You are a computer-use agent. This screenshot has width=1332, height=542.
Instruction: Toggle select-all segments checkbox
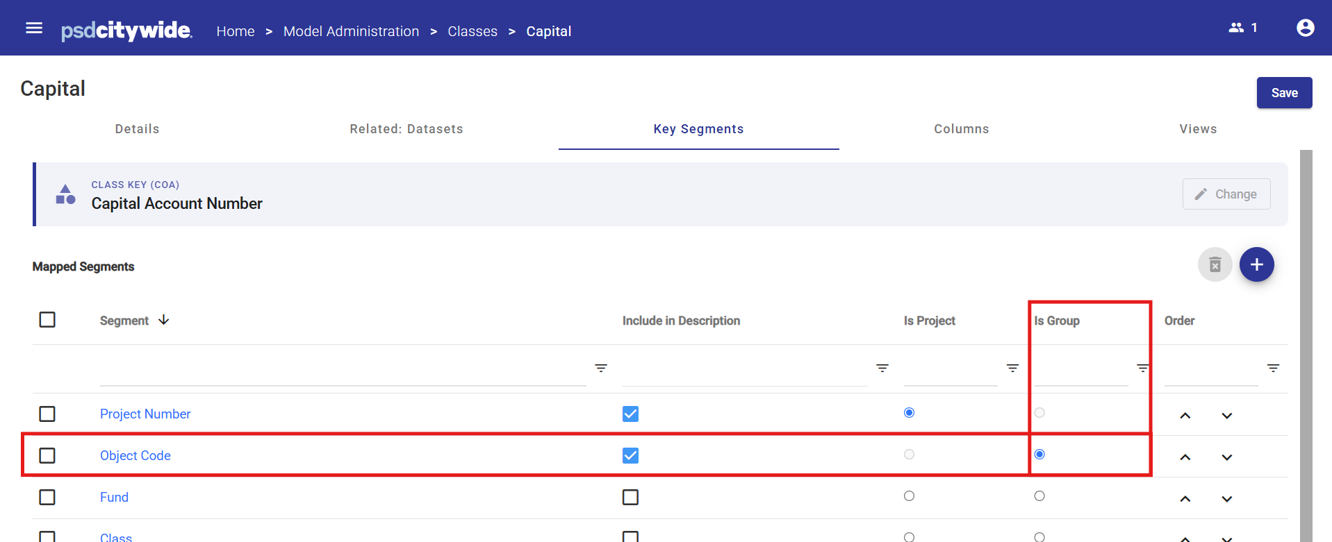coord(47,319)
